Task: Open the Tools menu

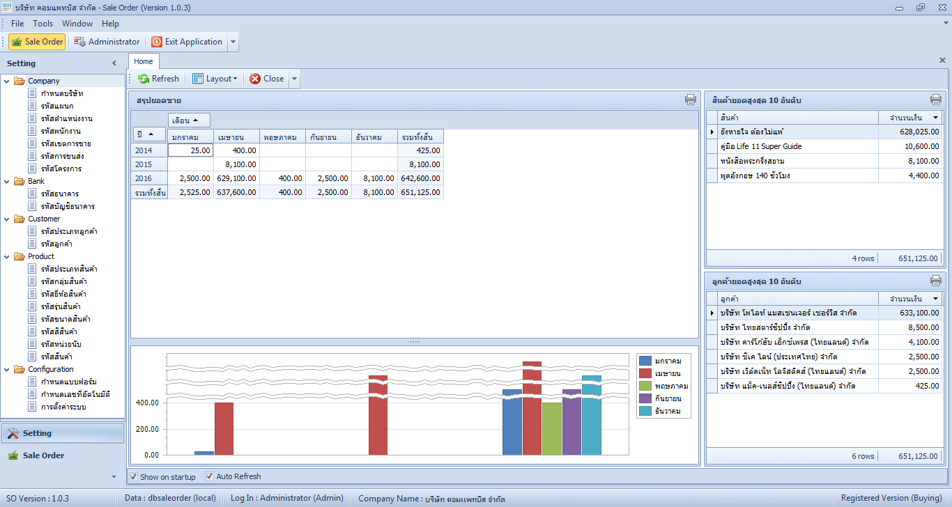Action: (x=43, y=24)
